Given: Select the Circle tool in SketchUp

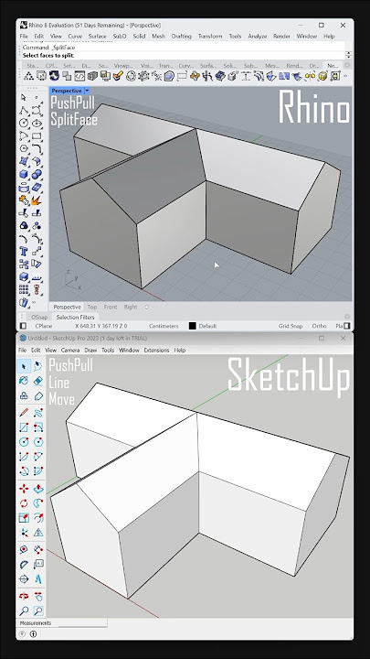Looking at the screenshot, I should point(24,442).
